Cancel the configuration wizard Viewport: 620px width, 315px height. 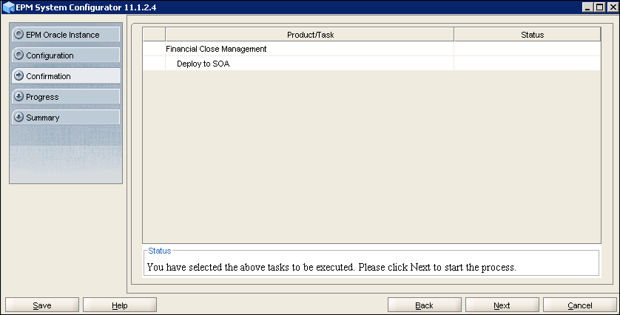580,305
